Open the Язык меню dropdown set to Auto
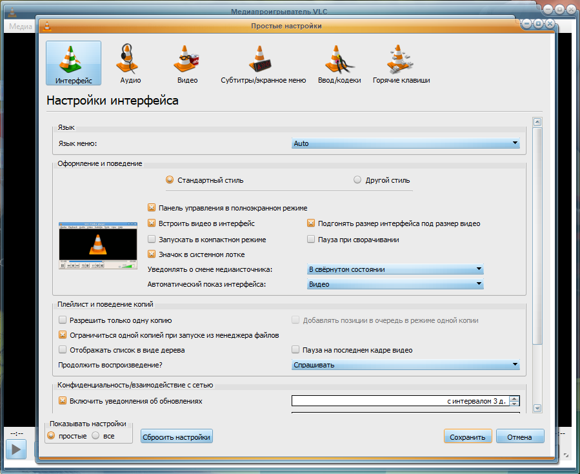The width and height of the screenshot is (580, 474). pos(405,143)
